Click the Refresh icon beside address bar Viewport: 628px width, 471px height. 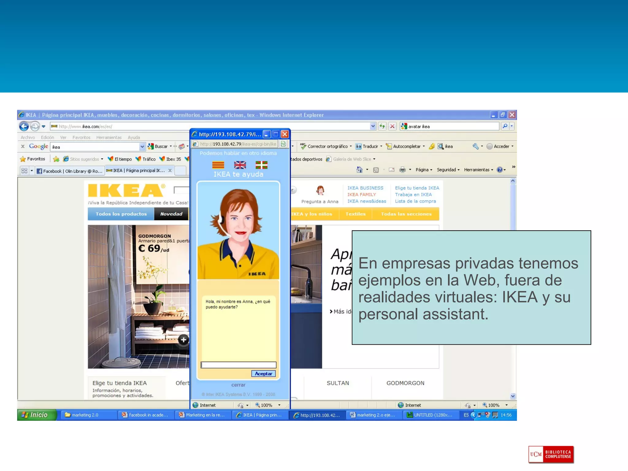382,126
